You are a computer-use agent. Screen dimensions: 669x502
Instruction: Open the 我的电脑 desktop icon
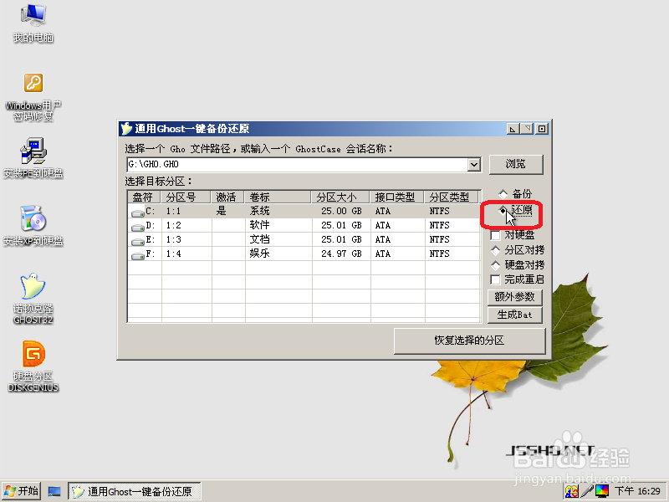click(x=33, y=23)
